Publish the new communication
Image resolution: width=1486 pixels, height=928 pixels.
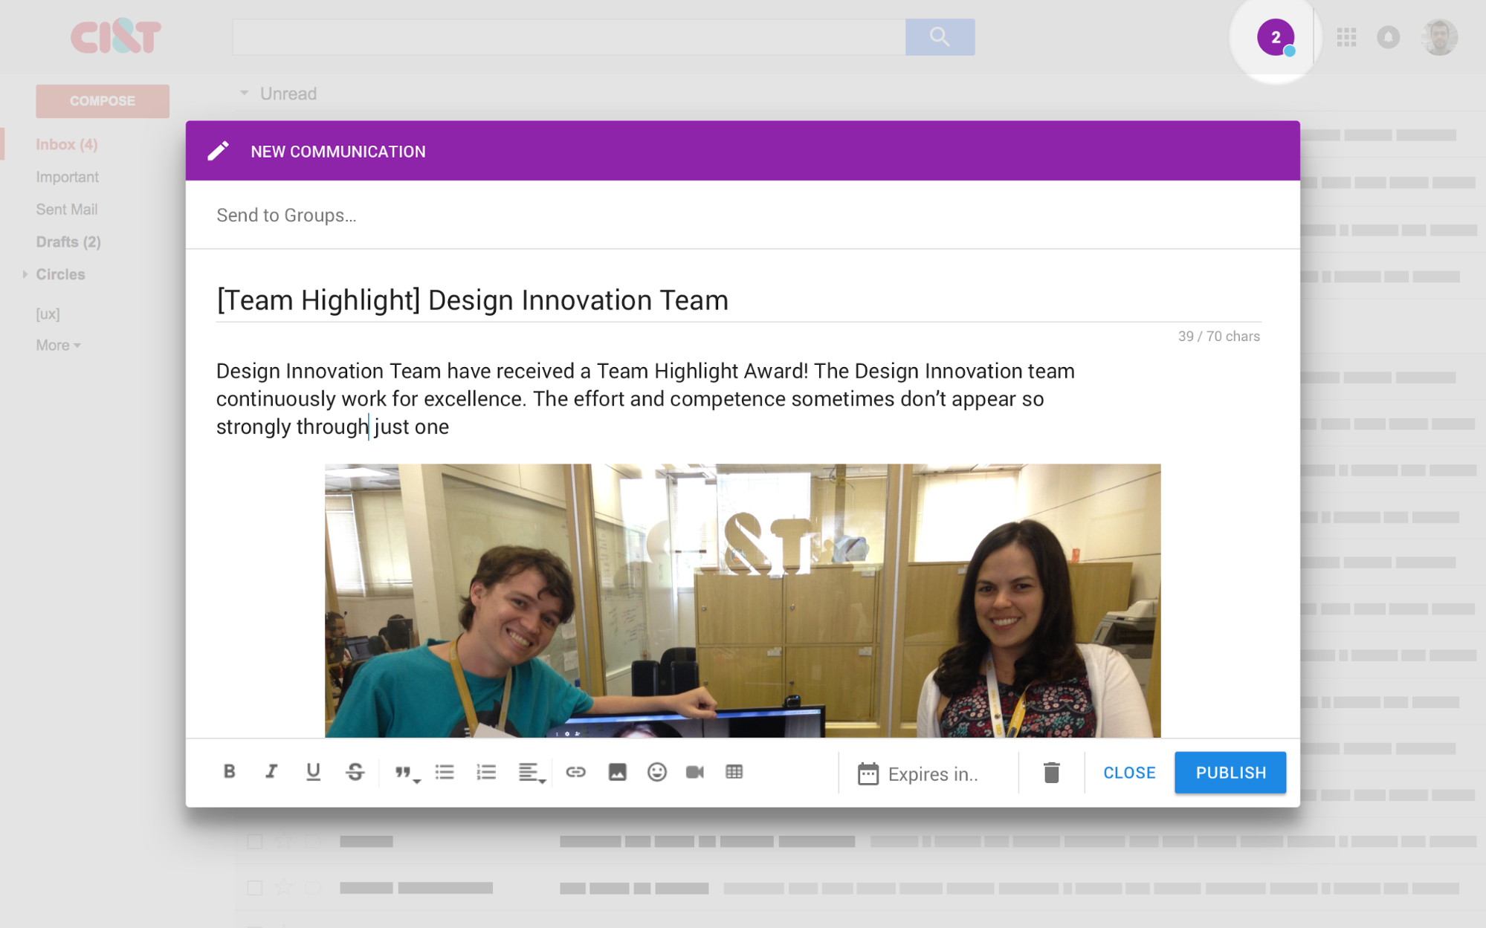[x=1230, y=773]
